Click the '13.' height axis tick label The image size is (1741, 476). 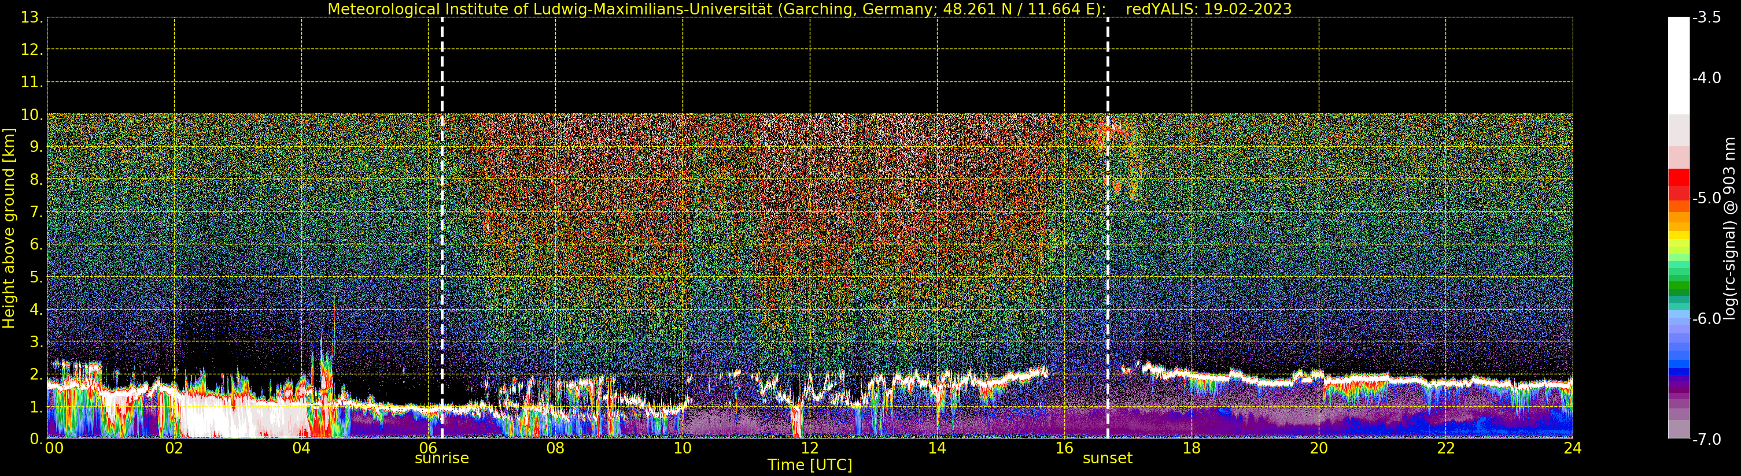click(32, 17)
